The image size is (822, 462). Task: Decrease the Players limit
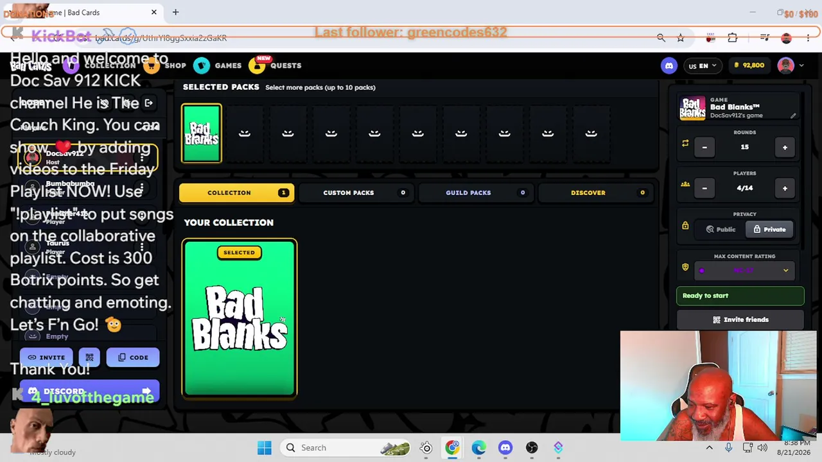click(704, 188)
